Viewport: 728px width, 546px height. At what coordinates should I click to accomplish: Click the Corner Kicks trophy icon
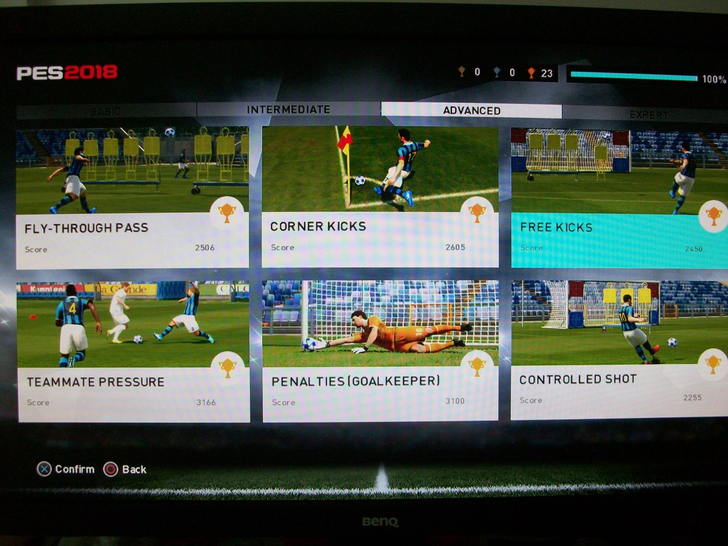coord(477,212)
